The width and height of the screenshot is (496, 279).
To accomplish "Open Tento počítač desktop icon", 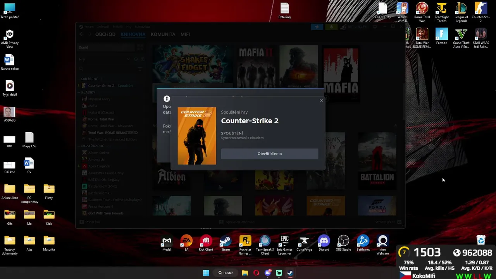I will tap(10, 11).
